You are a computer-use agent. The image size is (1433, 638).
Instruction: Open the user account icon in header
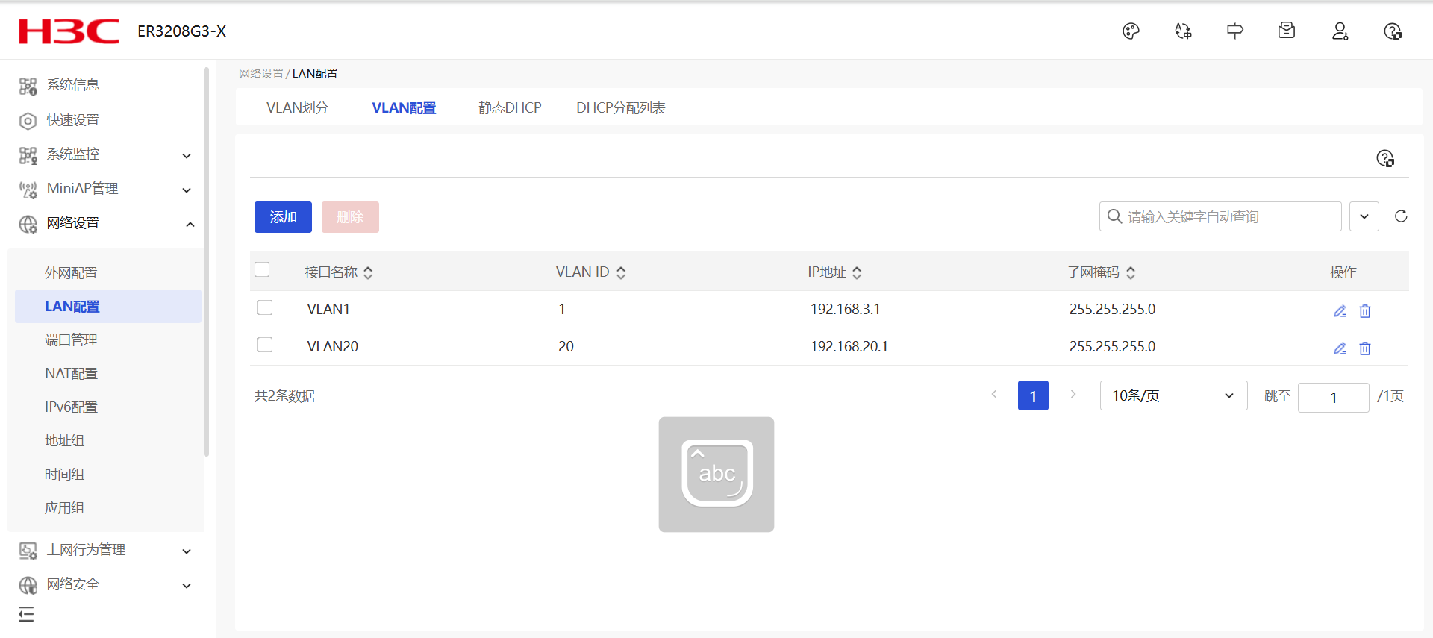(x=1340, y=31)
